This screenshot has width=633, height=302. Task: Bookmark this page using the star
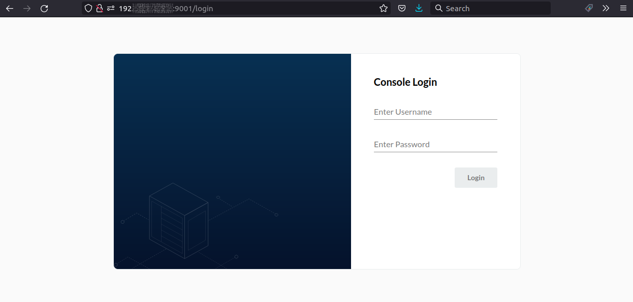click(x=384, y=8)
